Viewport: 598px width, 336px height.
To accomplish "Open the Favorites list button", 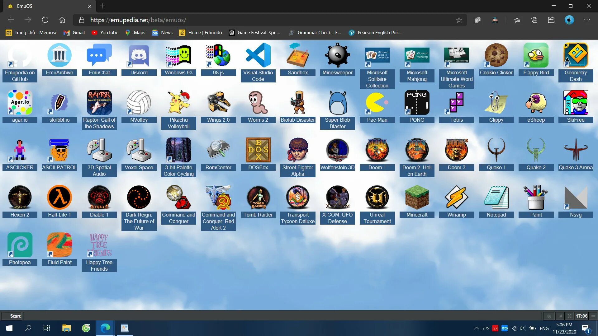I will [517, 20].
